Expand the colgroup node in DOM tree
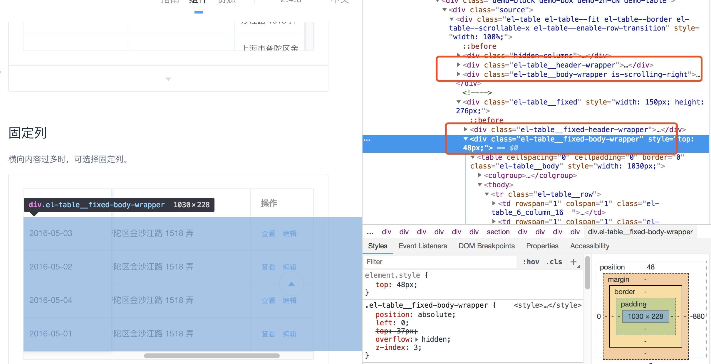Image resolution: width=711 pixels, height=364 pixels. (x=480, y=175)
